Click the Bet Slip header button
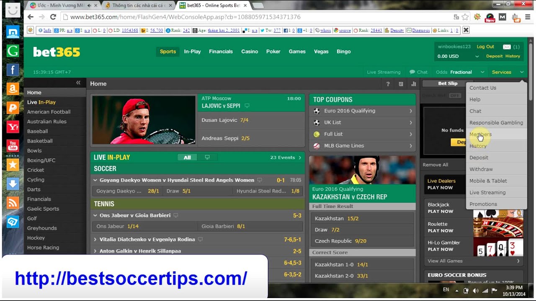 pyautogui.click(x=448, y=84)
